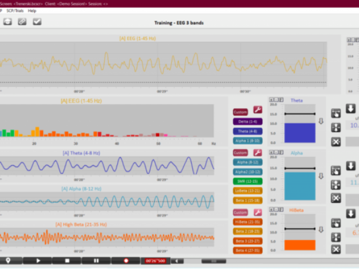
Task: Click the chain link icon in toolbar
Action: tap(22, 22)
